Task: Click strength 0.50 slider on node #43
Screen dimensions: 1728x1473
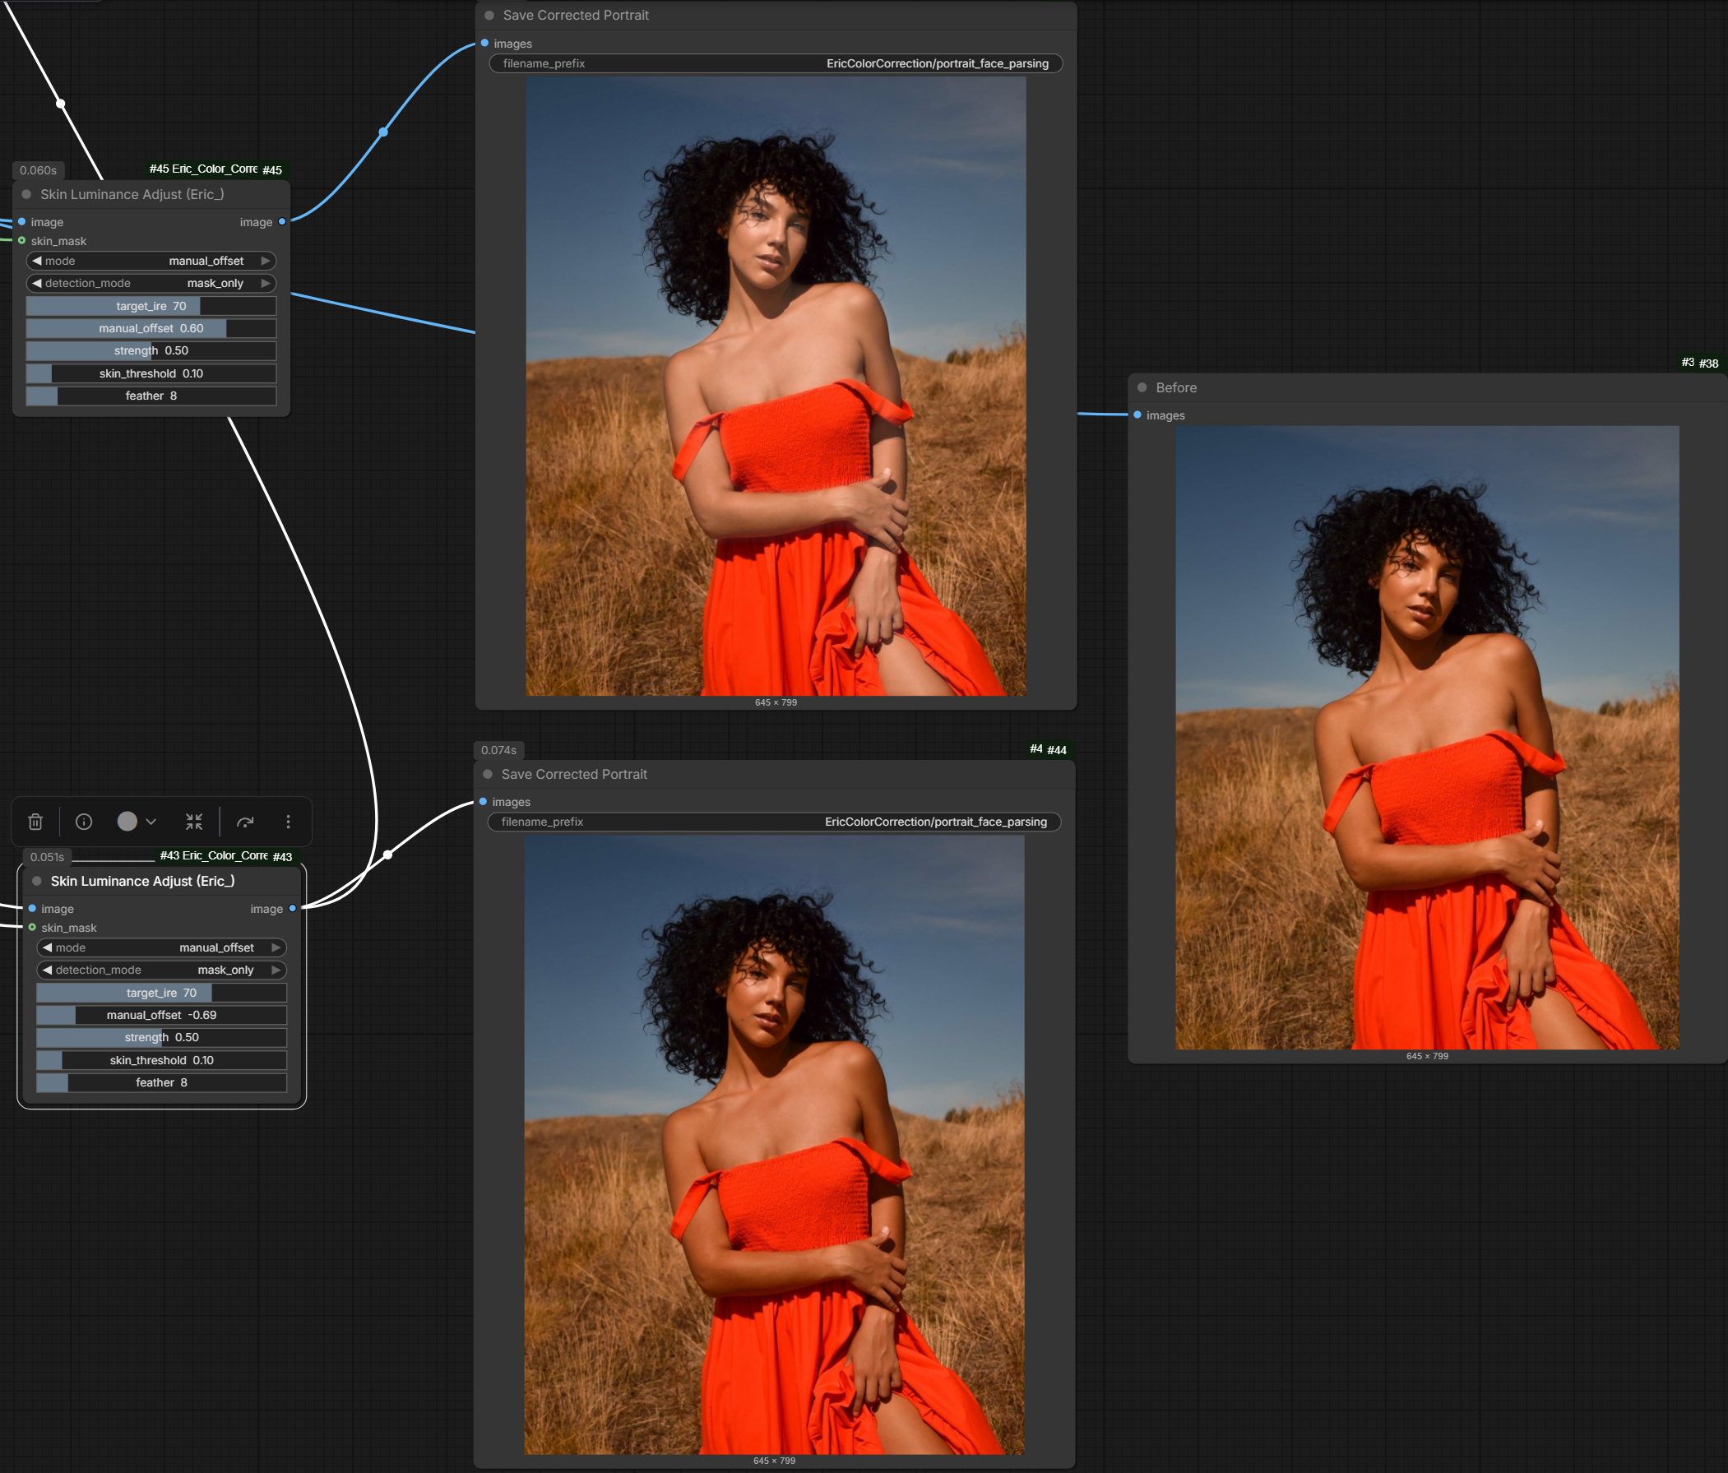Action: 162,1038
